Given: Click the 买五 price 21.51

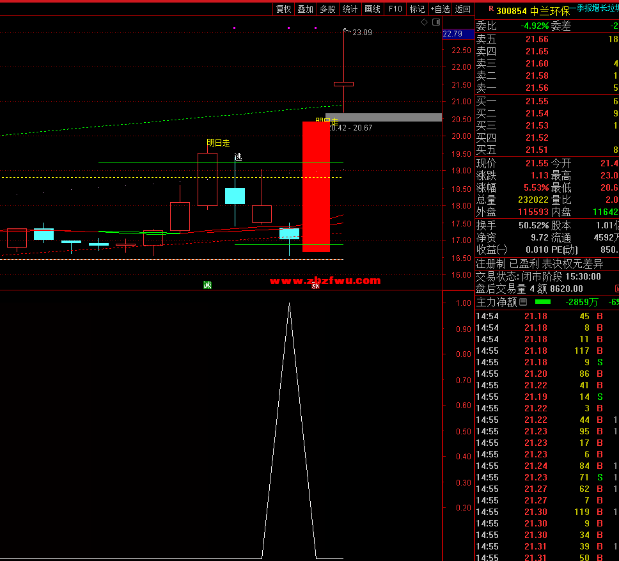Looking at the screenshot, I should (x=537, y=150).
